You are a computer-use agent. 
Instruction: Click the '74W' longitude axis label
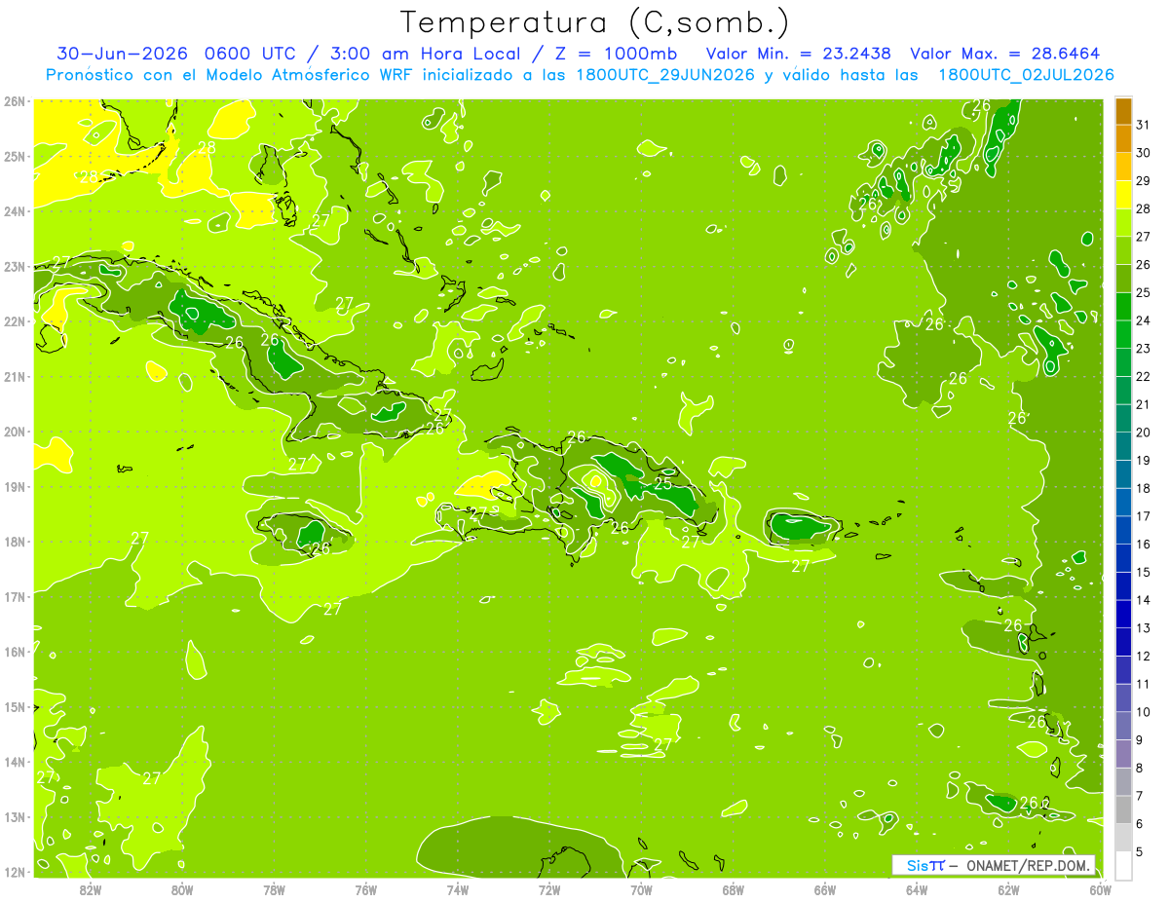point(457,889)
